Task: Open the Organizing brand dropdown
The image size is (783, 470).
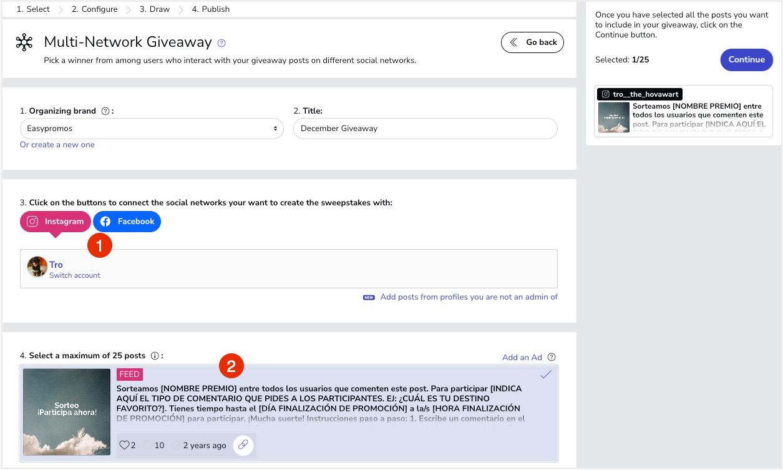Action: 152,129
